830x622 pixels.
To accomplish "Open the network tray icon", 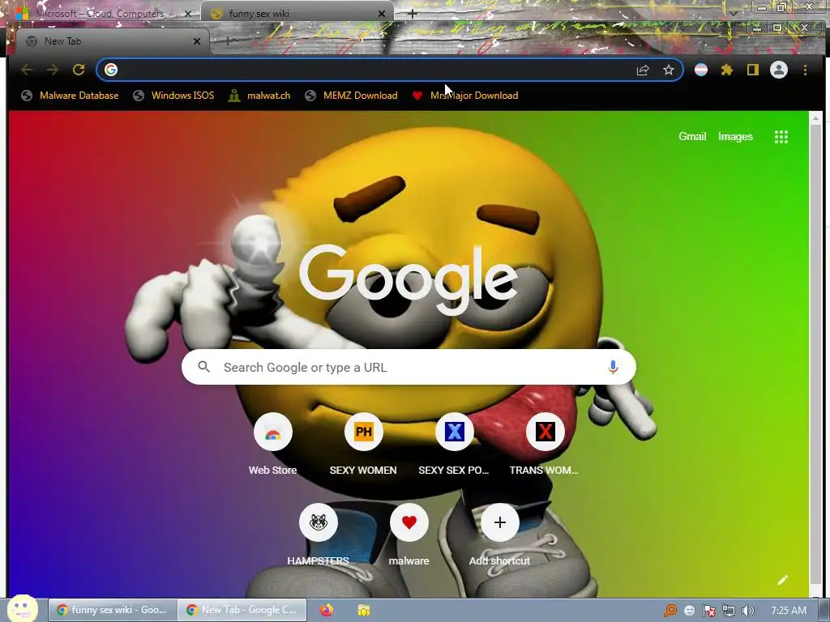I will click(729, 611).
